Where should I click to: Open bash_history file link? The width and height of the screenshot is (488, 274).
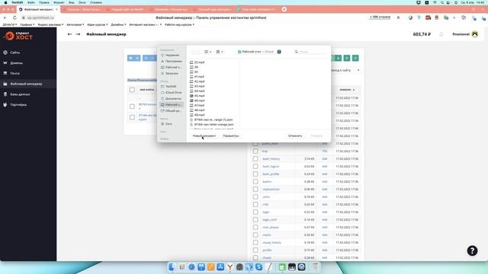tap(271, 159)
